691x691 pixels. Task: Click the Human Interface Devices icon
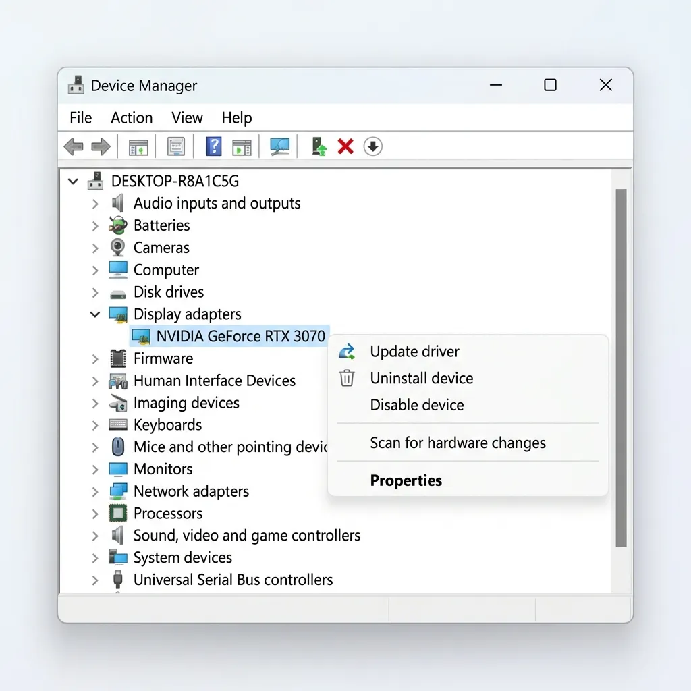[118, 381]
